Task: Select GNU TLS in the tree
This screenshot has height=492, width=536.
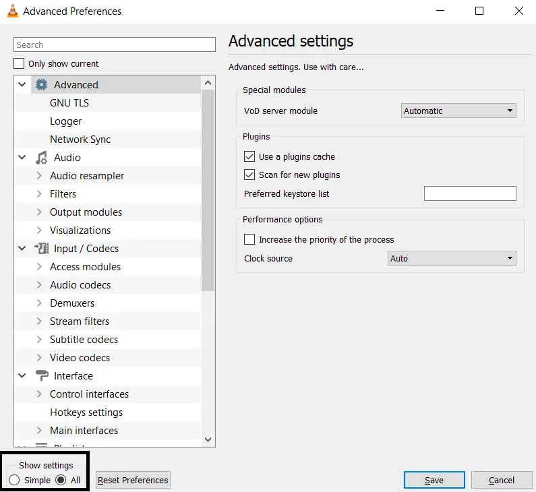Action: click(69, 103)
